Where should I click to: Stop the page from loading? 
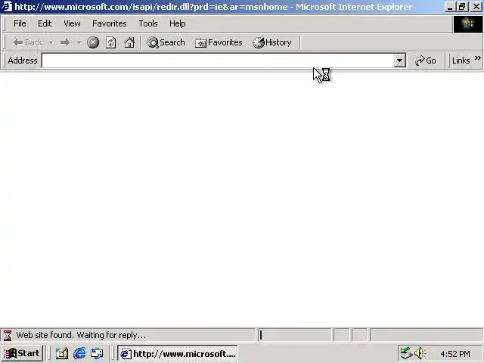click(93, 42)
